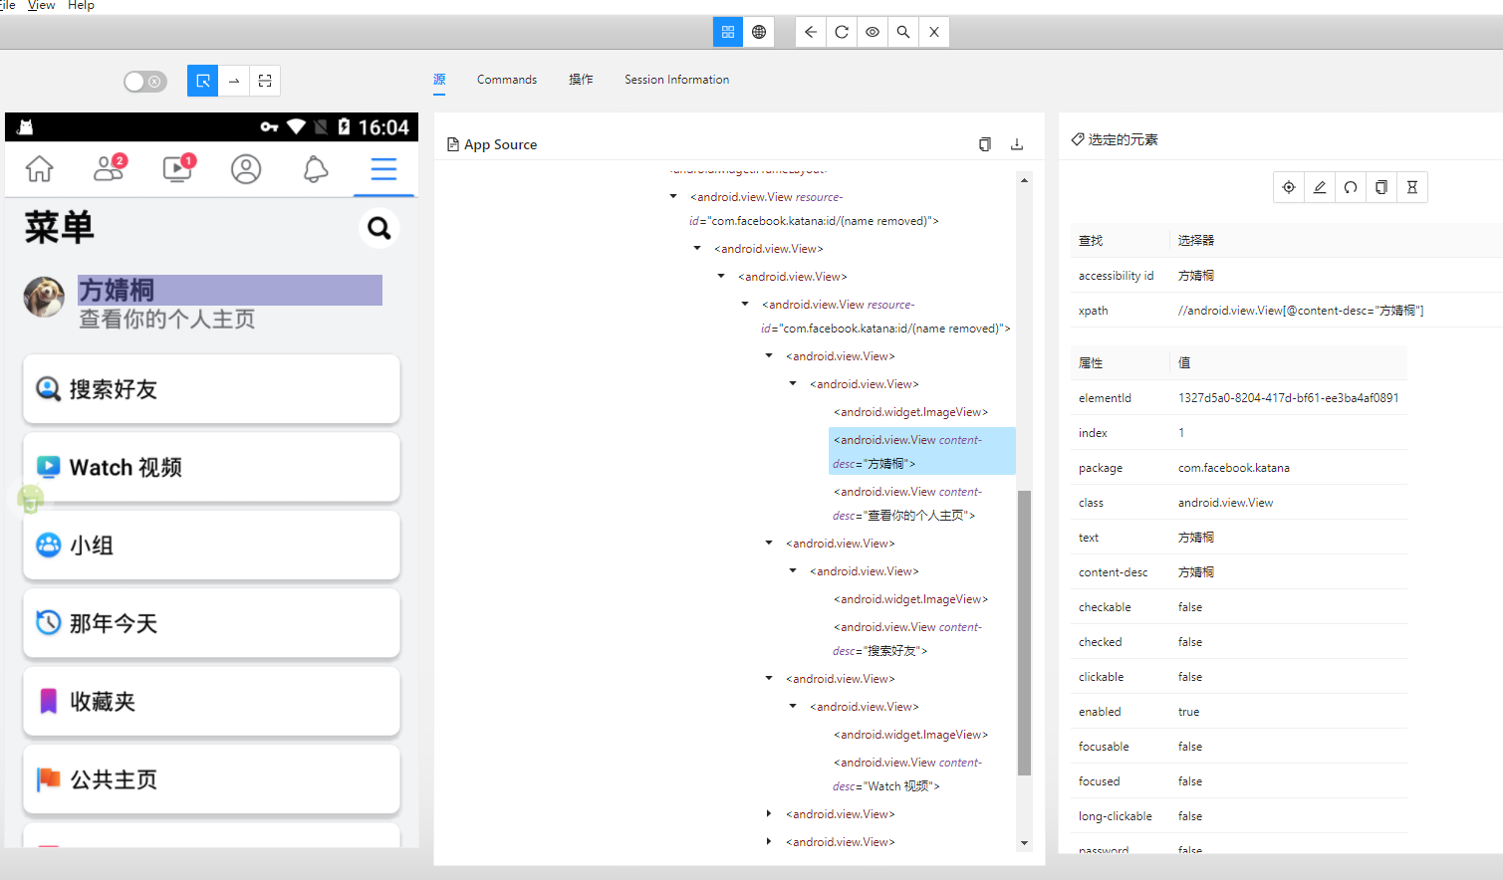1503x880 pixels.
Task: Select node with content-desc Watch 视频
Action: [x=907, y=773]
